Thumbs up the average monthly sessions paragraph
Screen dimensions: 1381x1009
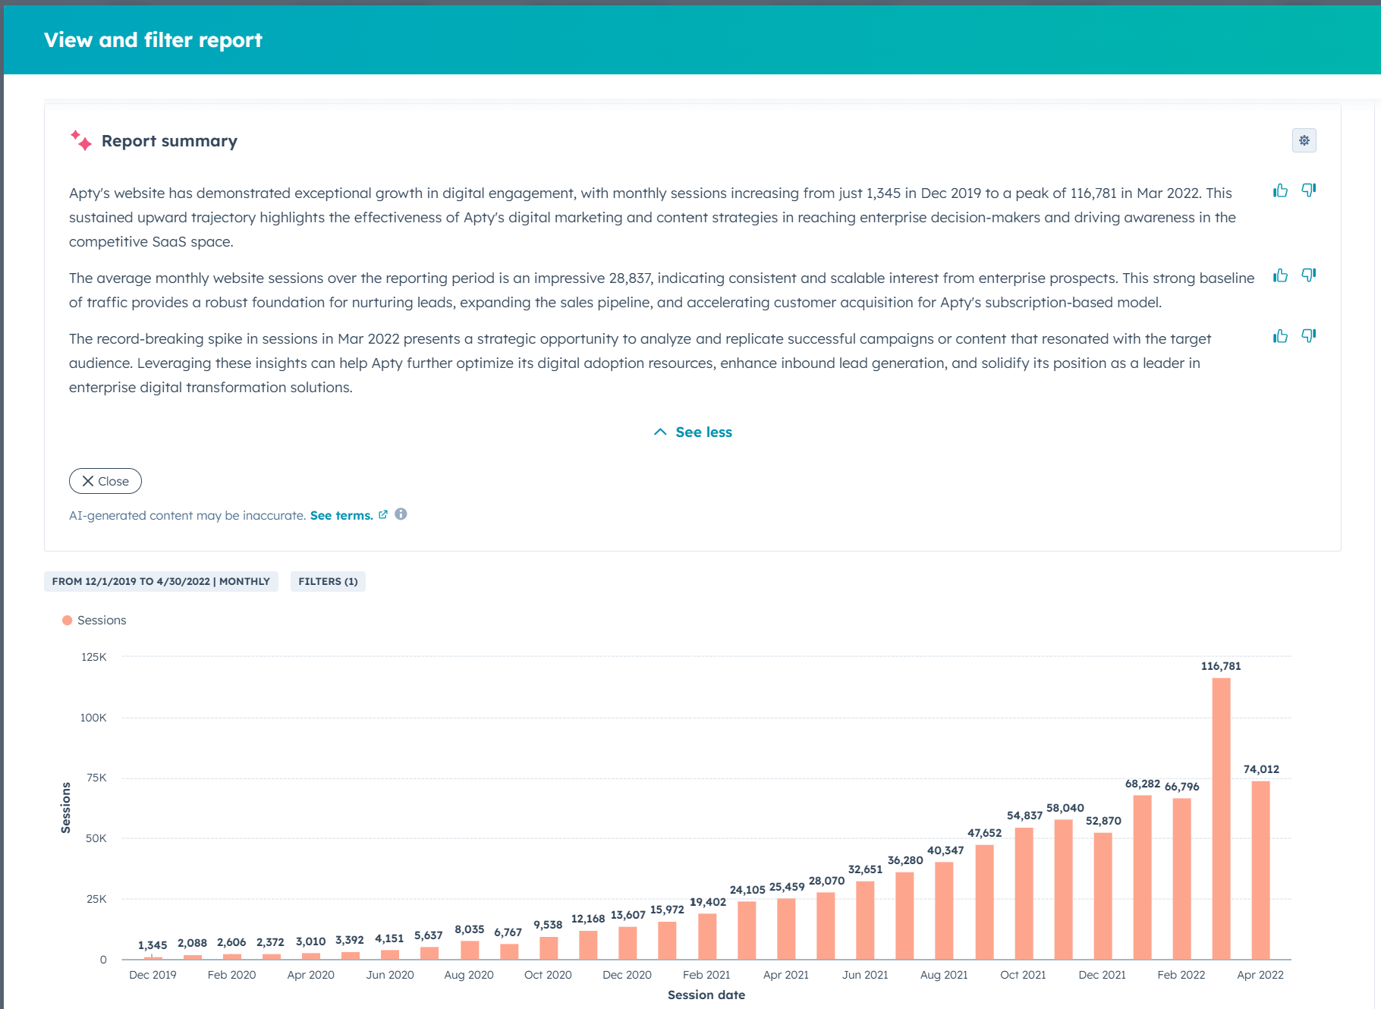pos(1281,275)
